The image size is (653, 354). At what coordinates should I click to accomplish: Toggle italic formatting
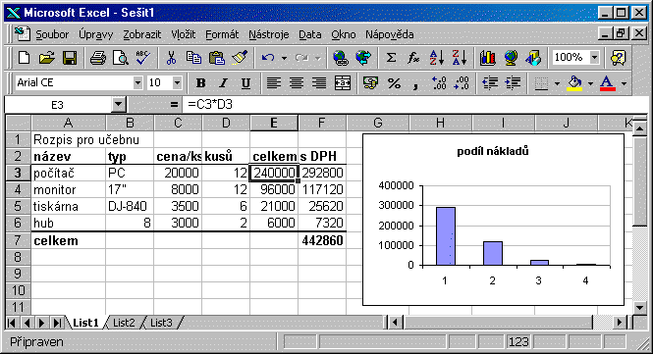(x=223, y=83)
